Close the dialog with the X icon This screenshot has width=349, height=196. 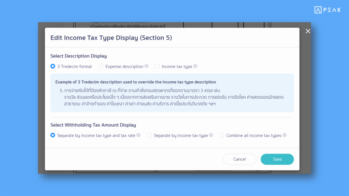coord(308,31)
